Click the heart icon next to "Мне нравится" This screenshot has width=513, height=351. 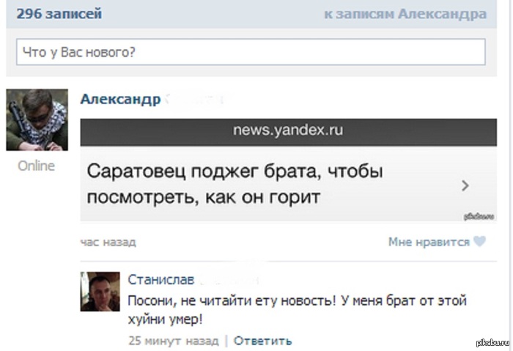(479, 242)
